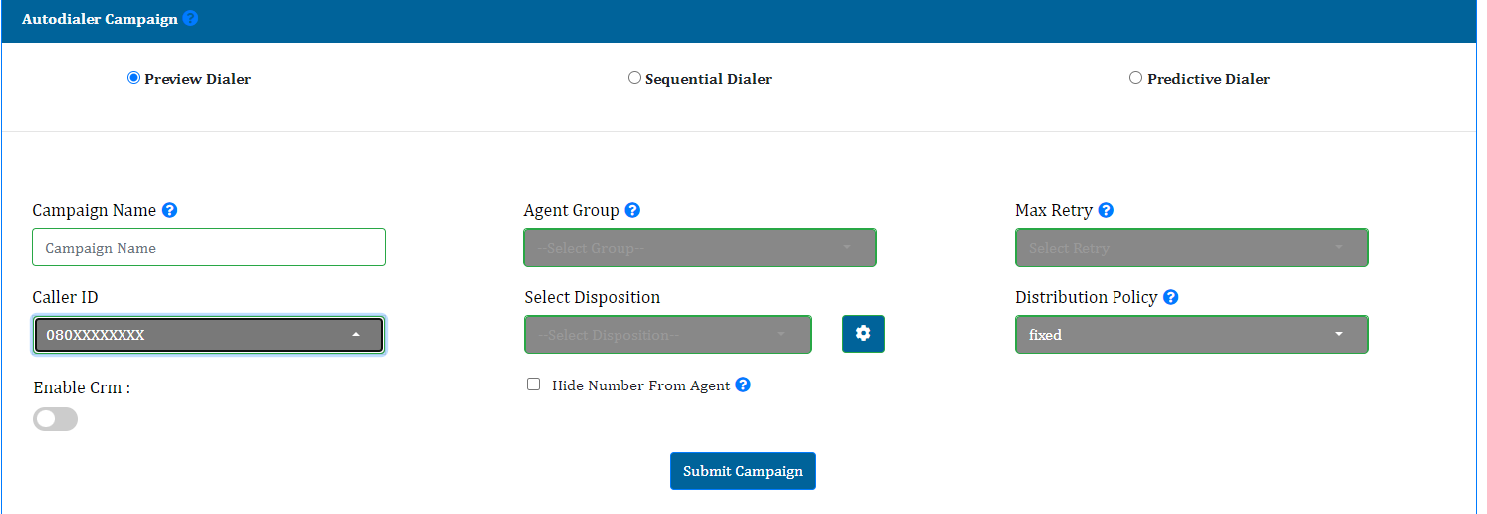Open disposition settings gear button
Screen dimensions: 1487x514
coord(863,334)
